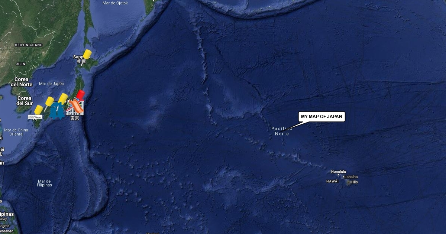Viewport: 446px width, 234px height.
Task: Select the Lahaina city label
Action: coord(351,177)
